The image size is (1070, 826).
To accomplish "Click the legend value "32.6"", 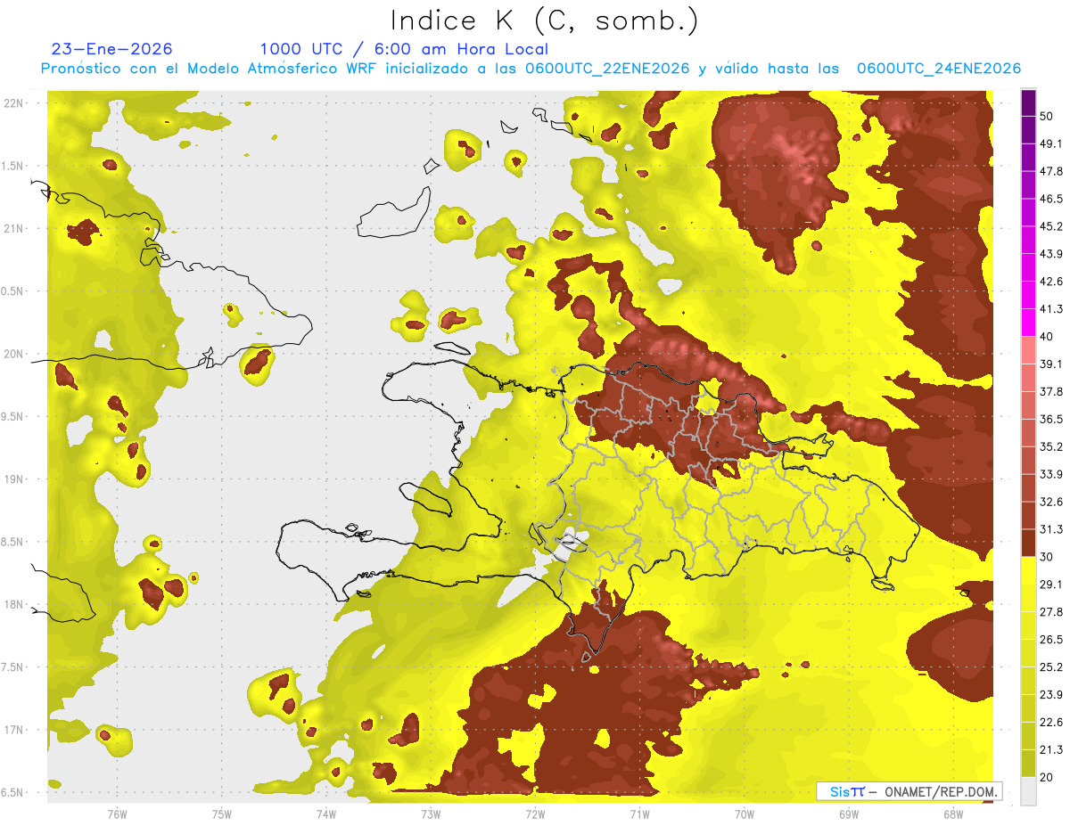I will click(1051, 502).
